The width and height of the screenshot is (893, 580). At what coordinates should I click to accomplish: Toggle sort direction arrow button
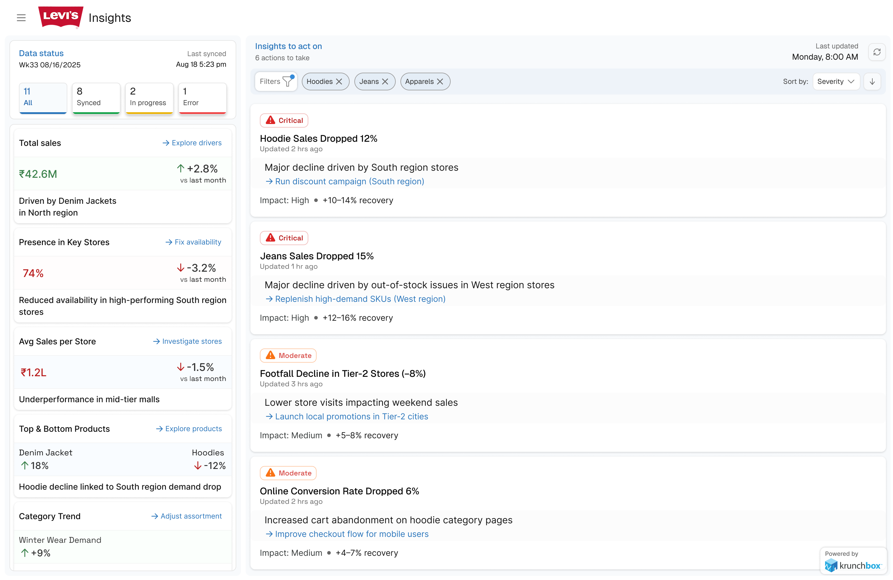pos(872,82)
